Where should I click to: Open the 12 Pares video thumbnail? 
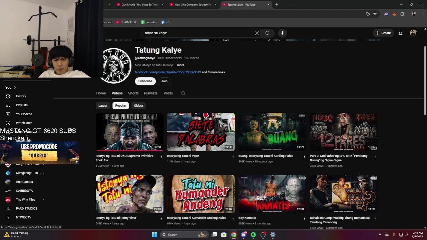coord(344,132)
